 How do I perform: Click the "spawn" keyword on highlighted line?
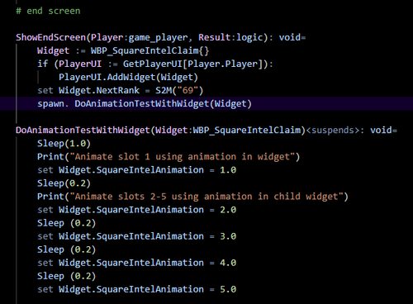coord(51,104)
